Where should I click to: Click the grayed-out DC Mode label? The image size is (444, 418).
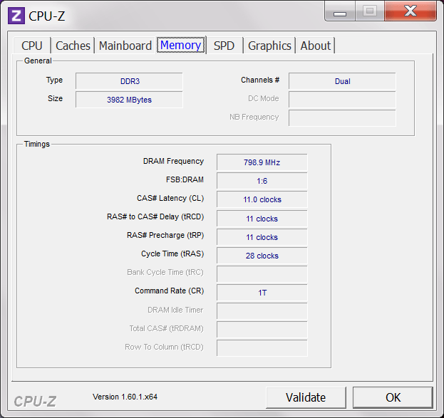[264, 98]
